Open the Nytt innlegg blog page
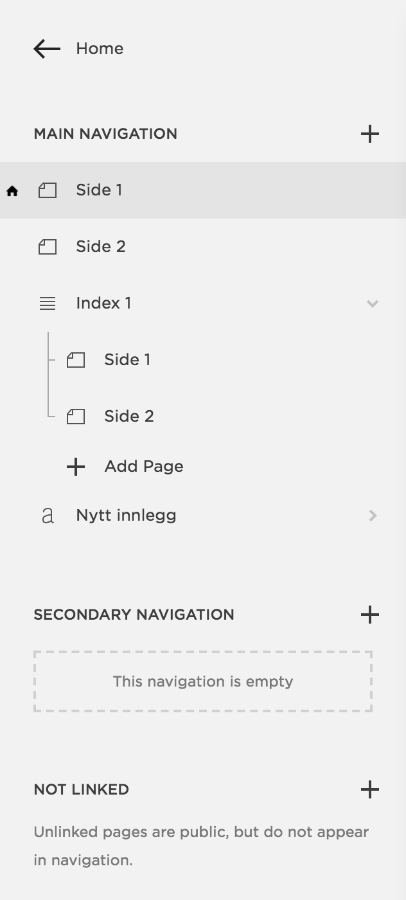Viewport: 406px width, 900px height. [x=203, y=516]
